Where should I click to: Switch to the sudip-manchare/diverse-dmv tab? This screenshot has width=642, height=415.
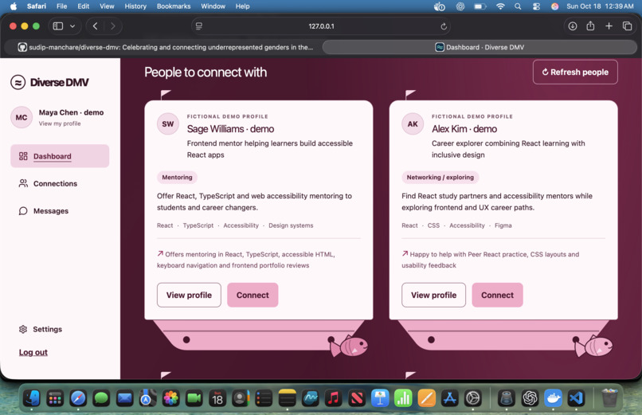[164, 47]
